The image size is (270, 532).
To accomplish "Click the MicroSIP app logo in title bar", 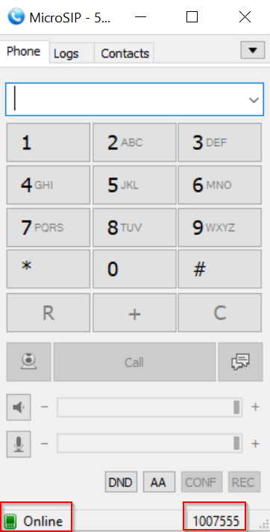I will (16, 16).
